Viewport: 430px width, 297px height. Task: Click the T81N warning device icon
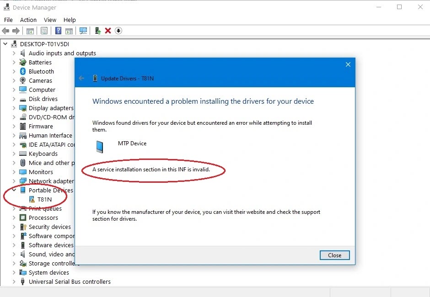32,200
